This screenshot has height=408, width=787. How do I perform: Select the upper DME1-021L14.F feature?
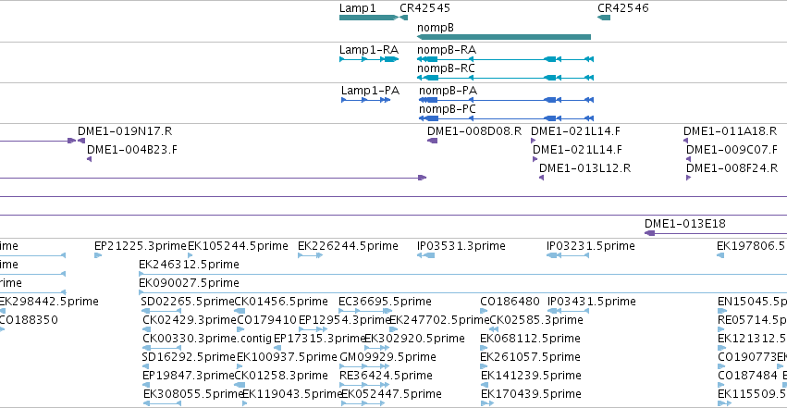pyautogui.click(x=533, y=141)
